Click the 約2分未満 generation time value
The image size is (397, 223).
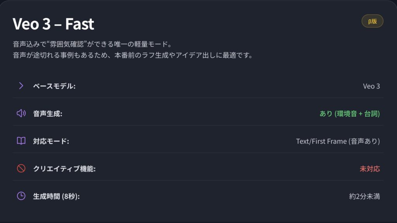364,196
